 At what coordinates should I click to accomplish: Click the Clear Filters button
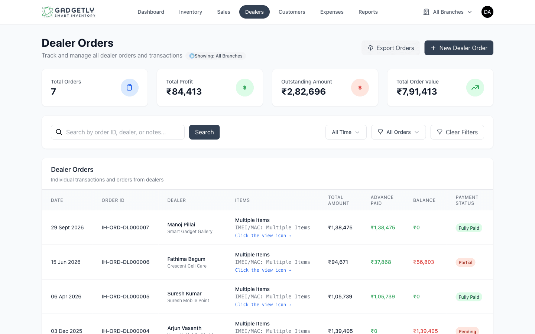(x=457, y=132)
